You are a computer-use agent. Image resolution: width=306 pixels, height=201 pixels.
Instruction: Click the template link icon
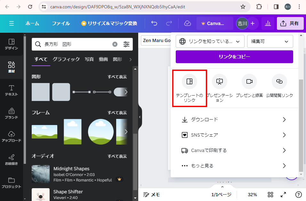pos(189,81)
